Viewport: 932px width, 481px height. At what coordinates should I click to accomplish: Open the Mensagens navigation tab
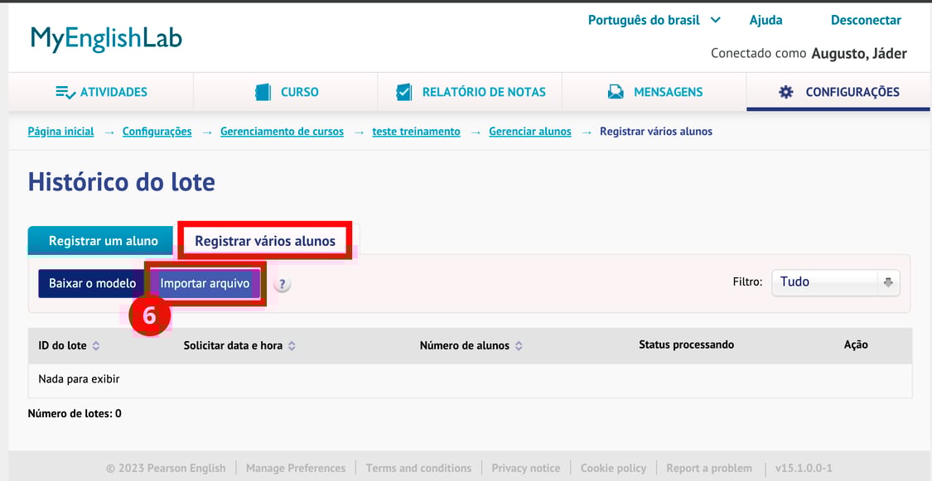[654, 92]
